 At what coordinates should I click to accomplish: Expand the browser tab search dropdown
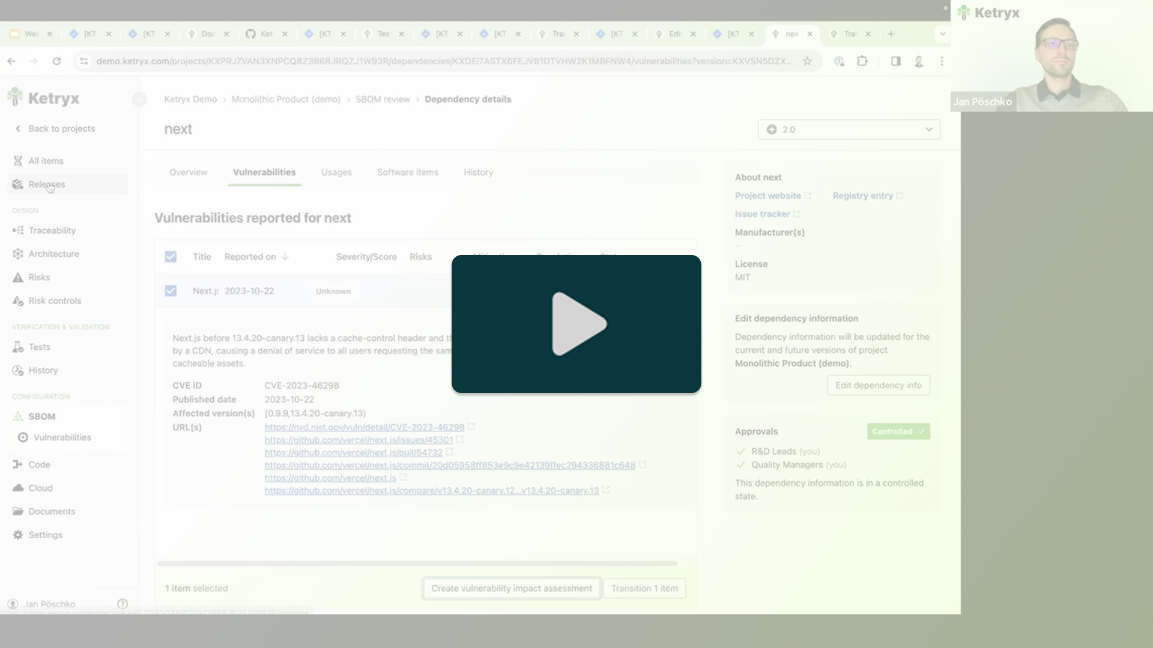pos(943,34)
